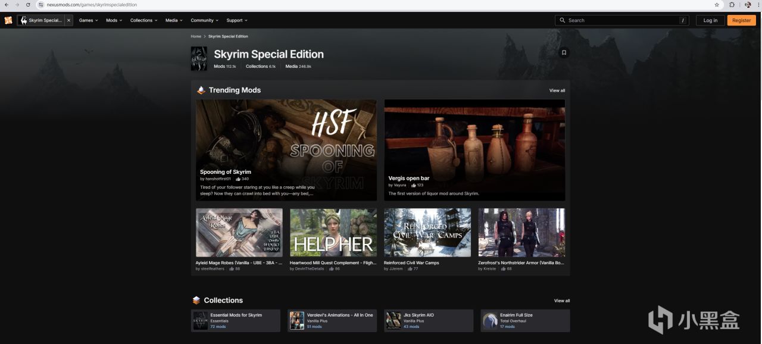762x344 pixels.
Task: Click the Enairim Full Size title
Action: point(516,315)
